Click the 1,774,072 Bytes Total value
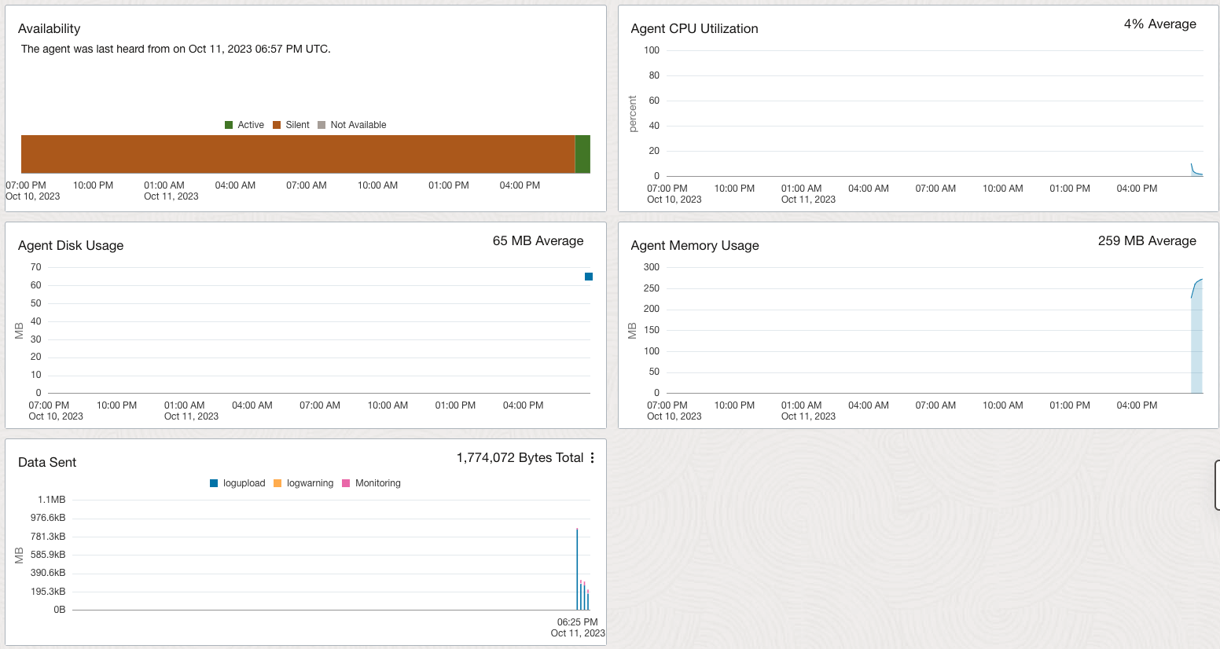1220x649 pixels. (520, 458)
